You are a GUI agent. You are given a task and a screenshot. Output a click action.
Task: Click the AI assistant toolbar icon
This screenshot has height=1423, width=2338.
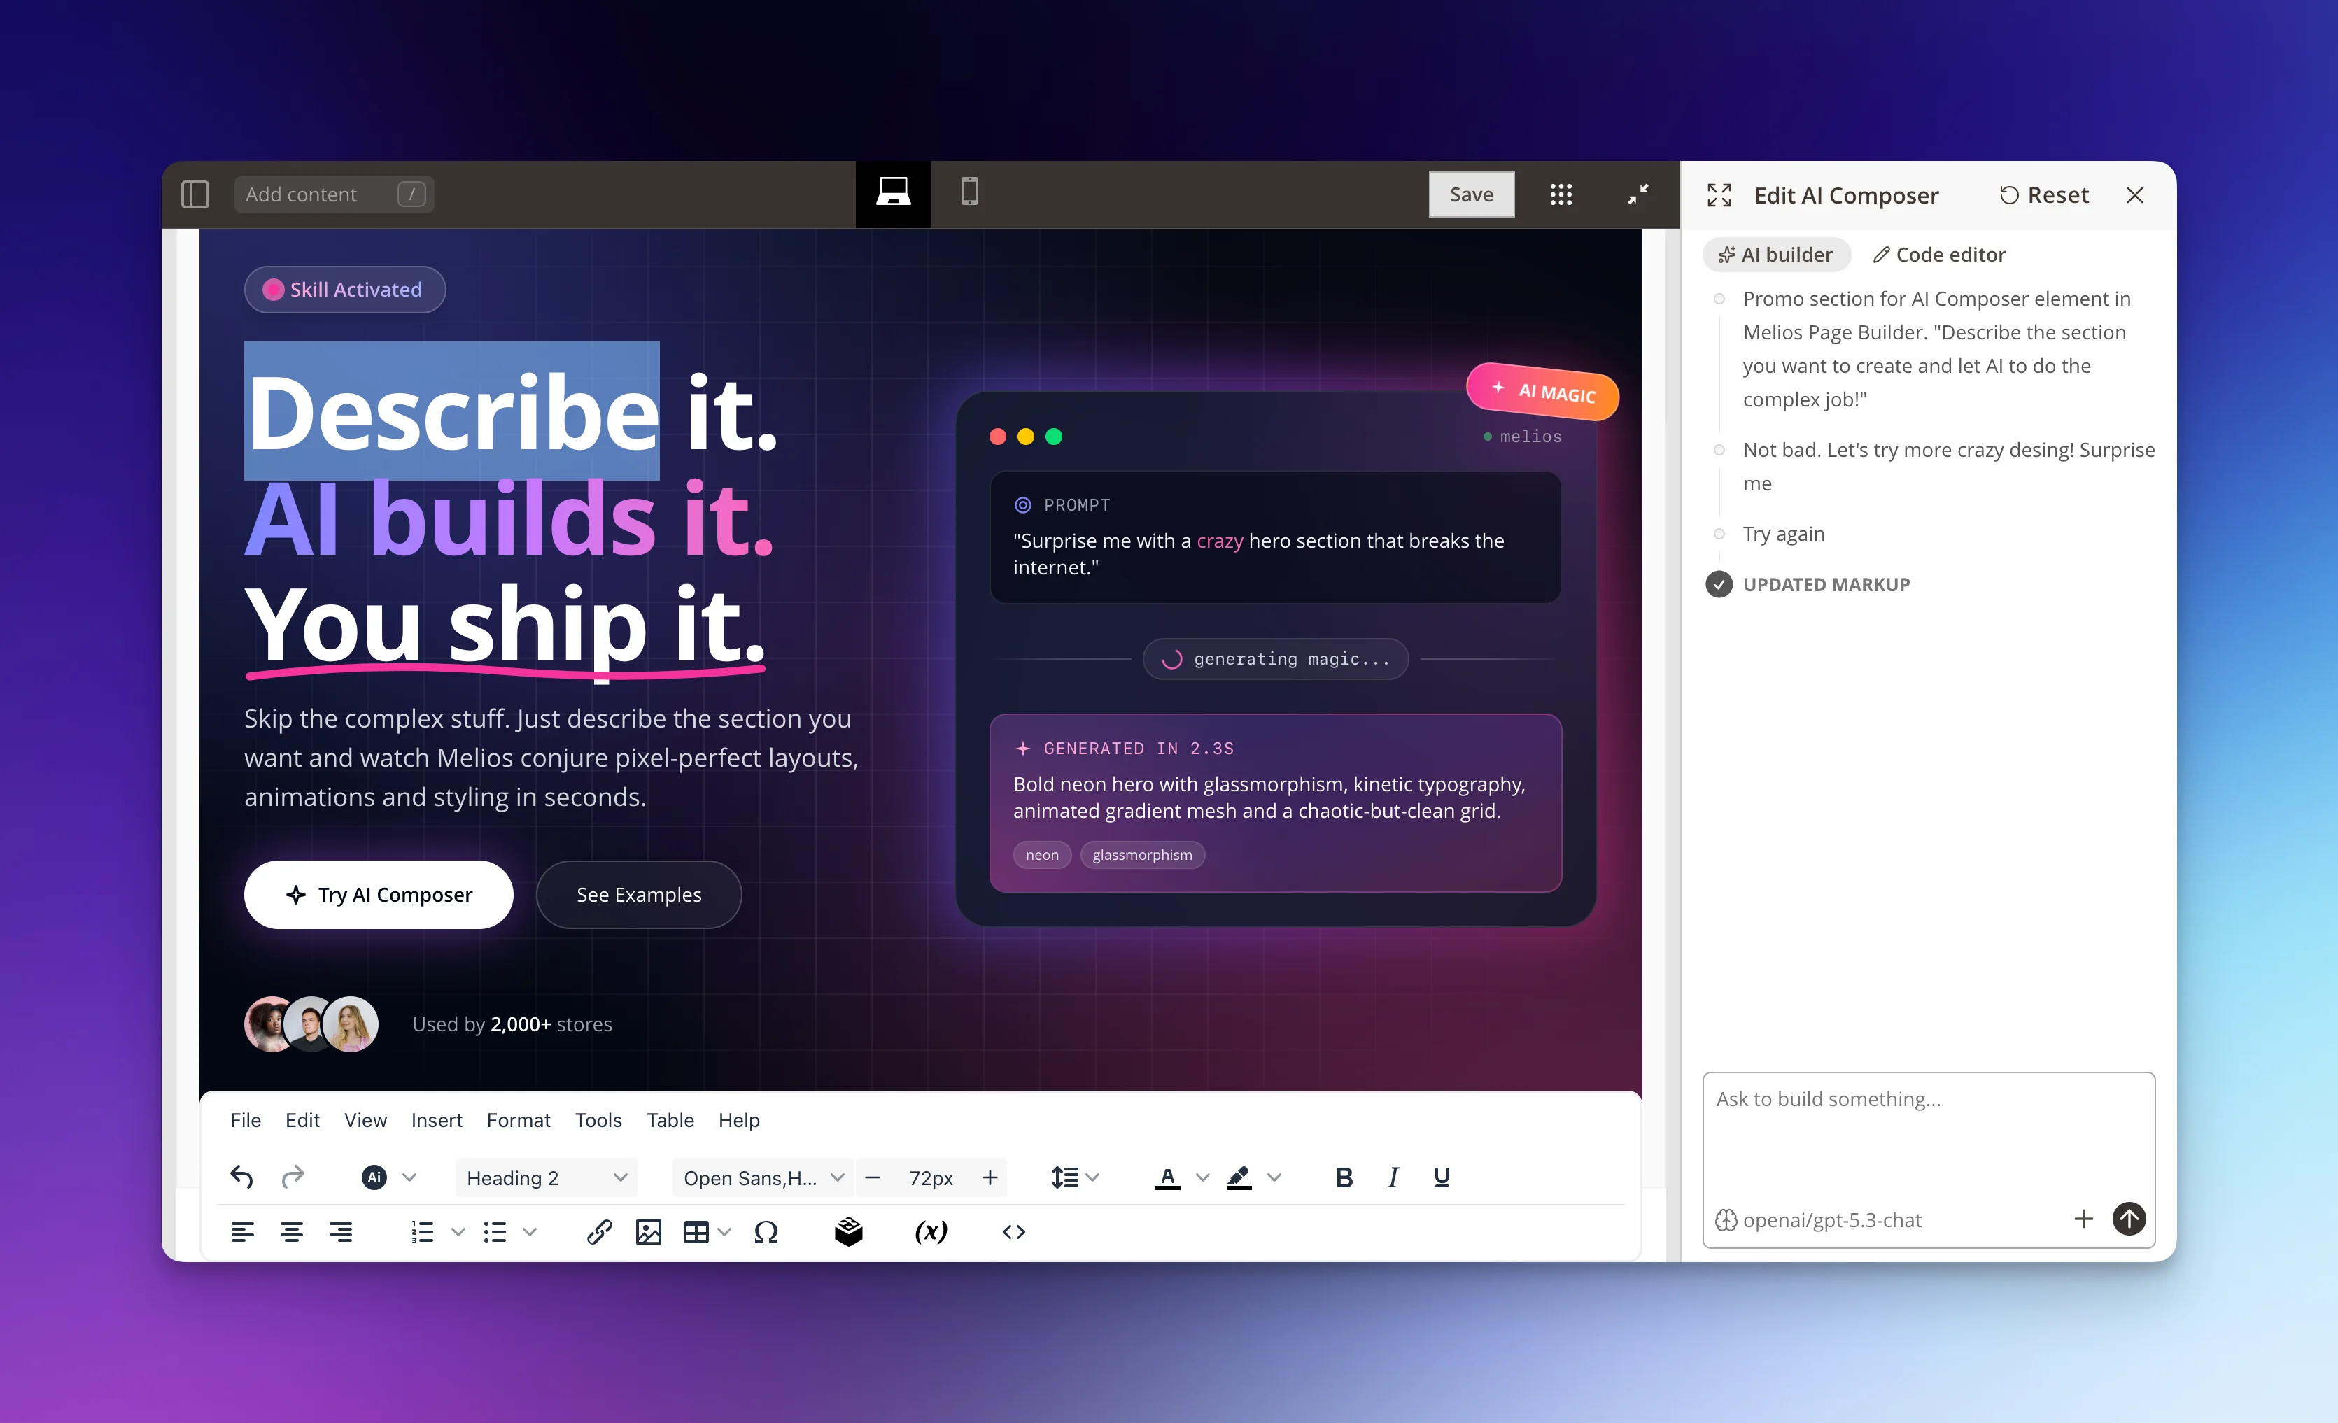pos(374,1177)
